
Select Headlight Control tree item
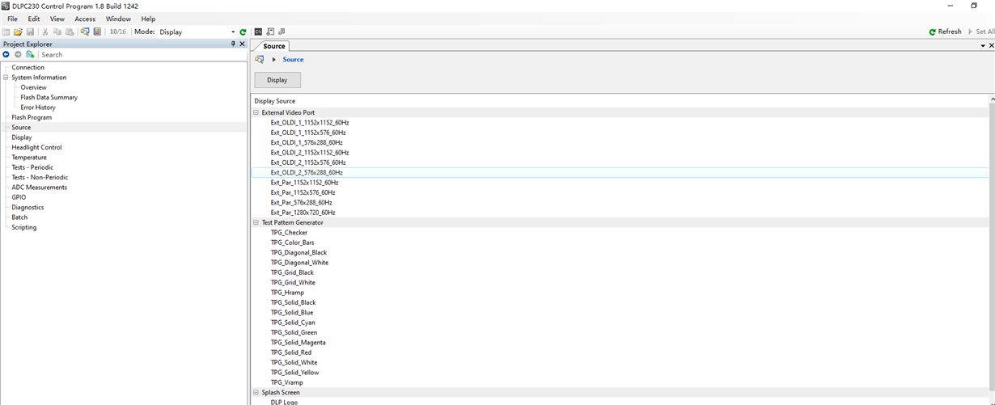pos(36,147)
